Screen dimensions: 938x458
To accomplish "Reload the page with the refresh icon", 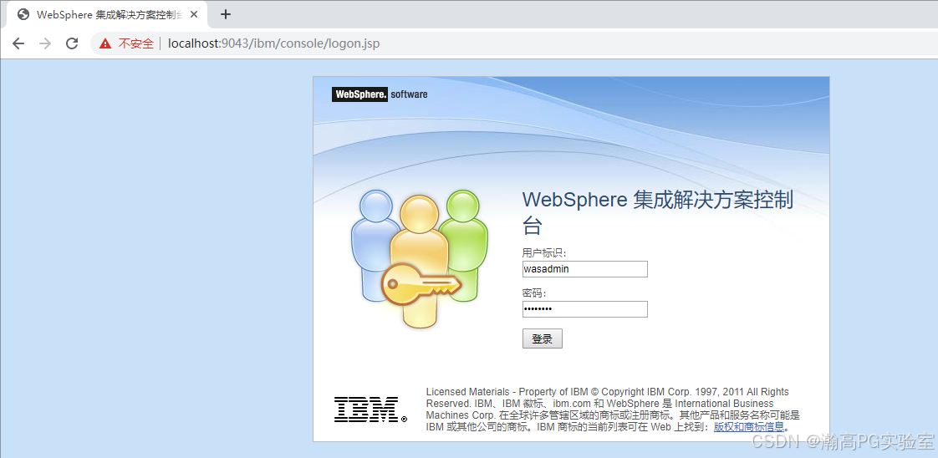I will tap(72, 43).
